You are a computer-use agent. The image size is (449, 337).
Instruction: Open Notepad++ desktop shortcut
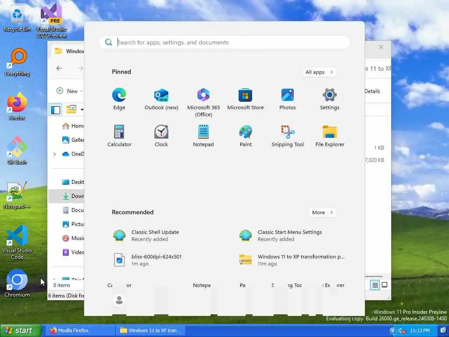[17, 195]
